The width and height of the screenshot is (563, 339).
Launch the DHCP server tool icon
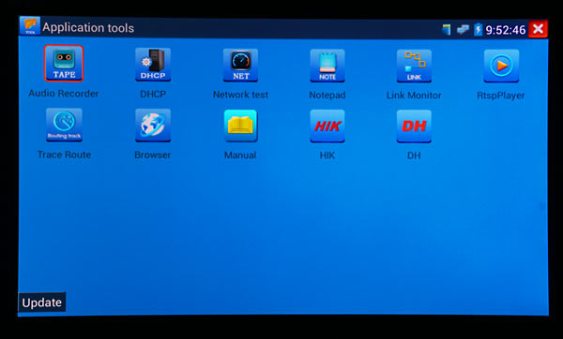click(153, 65)
